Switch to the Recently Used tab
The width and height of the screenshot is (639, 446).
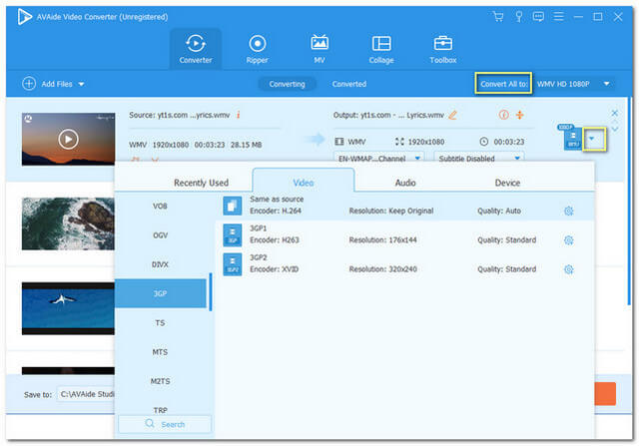pyautogui.click(x=201, y=183)
